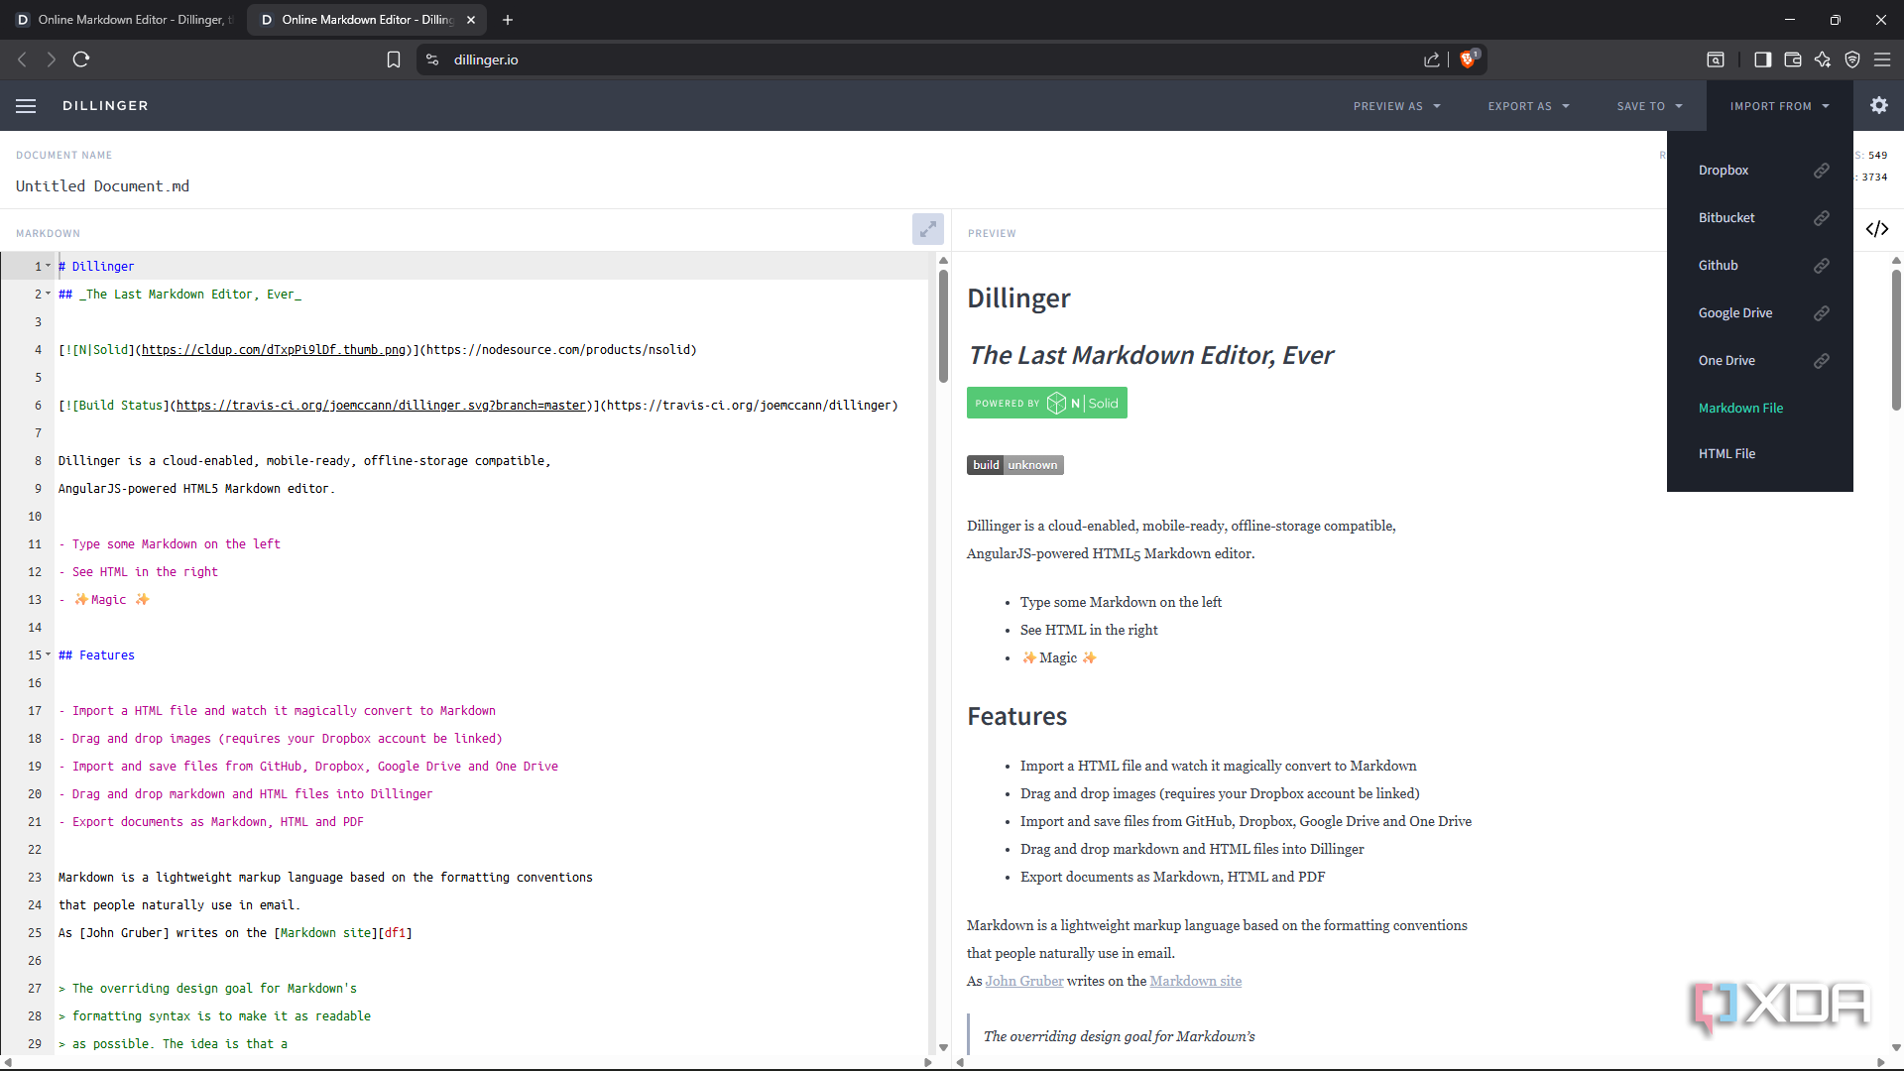
Task: Import a Markdown File
Action: point(1740,409)
